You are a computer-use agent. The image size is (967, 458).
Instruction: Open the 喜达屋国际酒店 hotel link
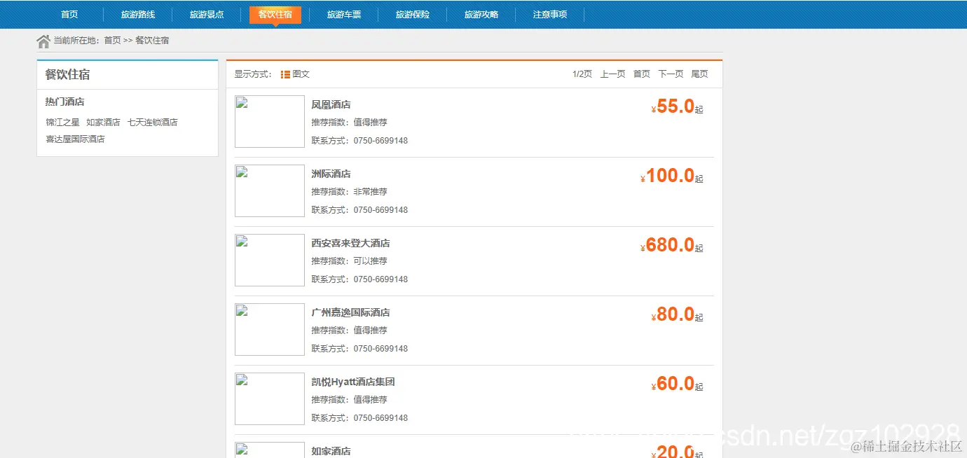point(76,139)
